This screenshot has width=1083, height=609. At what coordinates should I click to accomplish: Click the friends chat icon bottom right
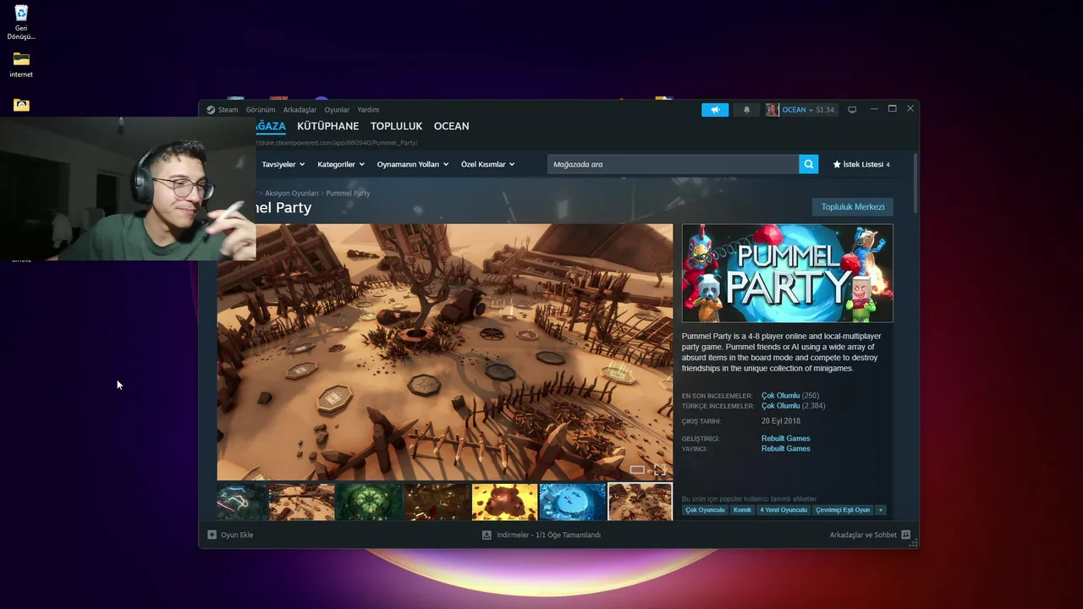[x=905, y=535]
